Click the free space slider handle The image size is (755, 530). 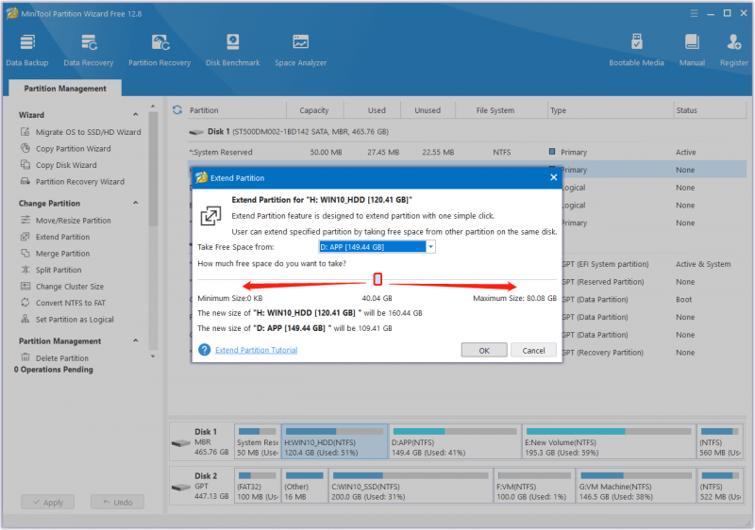pyautogui.click(x=378, y=279)
